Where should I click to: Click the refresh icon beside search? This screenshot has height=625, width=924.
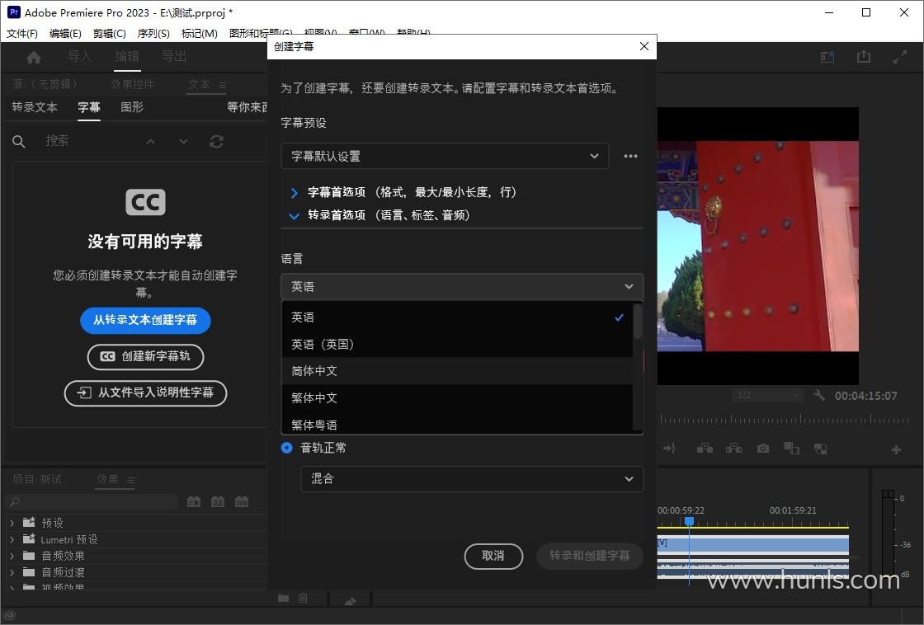point(216,141)
